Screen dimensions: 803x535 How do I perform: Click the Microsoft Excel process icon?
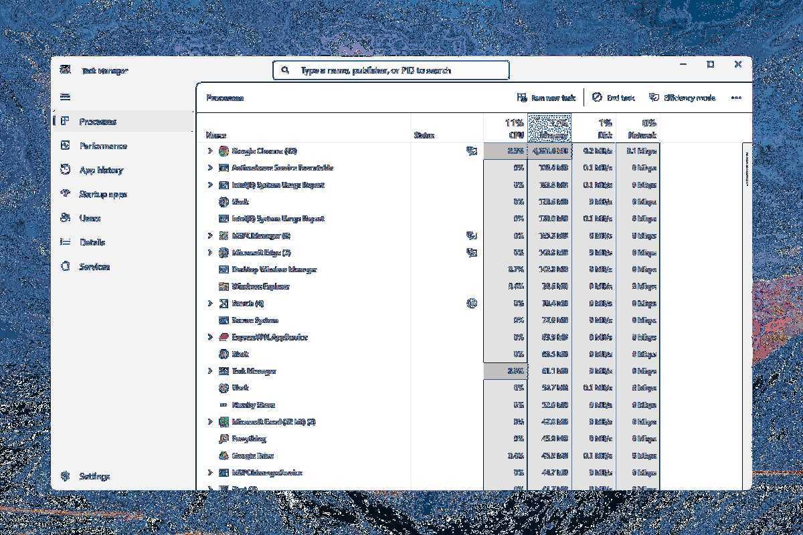click(224, 422)
